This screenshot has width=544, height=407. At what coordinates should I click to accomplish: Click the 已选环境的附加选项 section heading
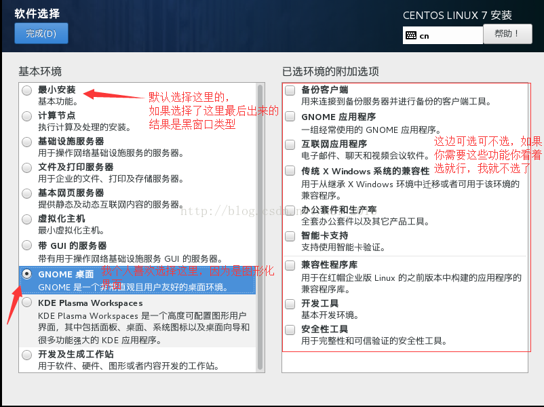coord(330,71)
